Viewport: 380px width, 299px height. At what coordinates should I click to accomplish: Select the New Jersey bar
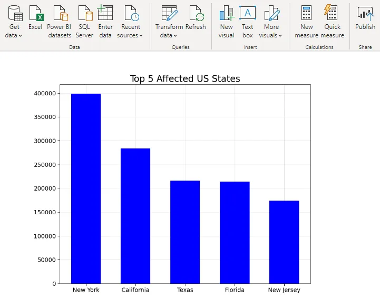[x=284, y=242]
